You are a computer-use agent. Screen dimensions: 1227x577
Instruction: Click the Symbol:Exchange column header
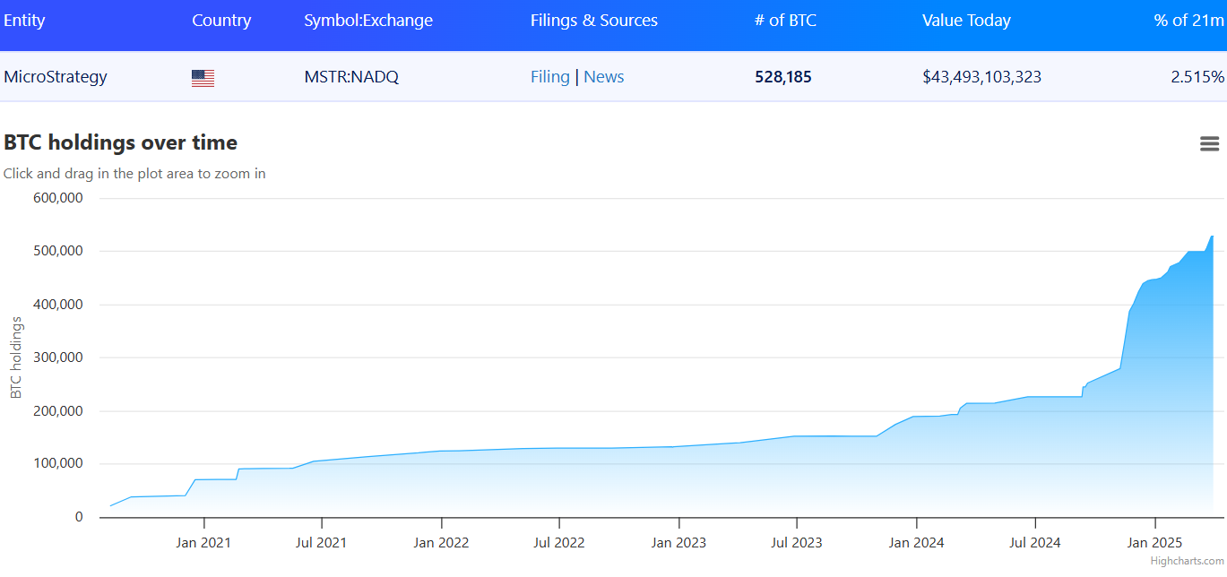click(x=368, y=21)
